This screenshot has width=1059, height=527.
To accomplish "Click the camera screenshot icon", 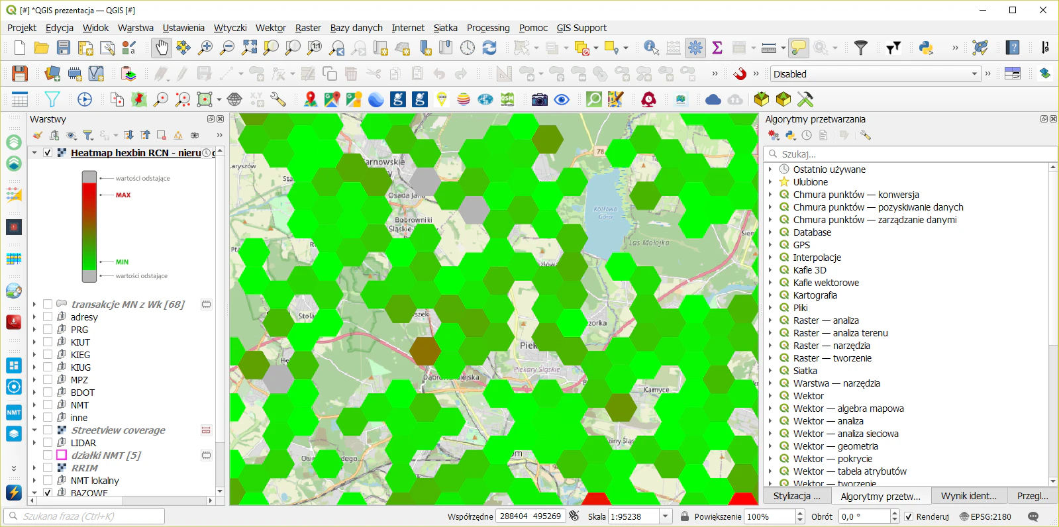I will point(540,99).
